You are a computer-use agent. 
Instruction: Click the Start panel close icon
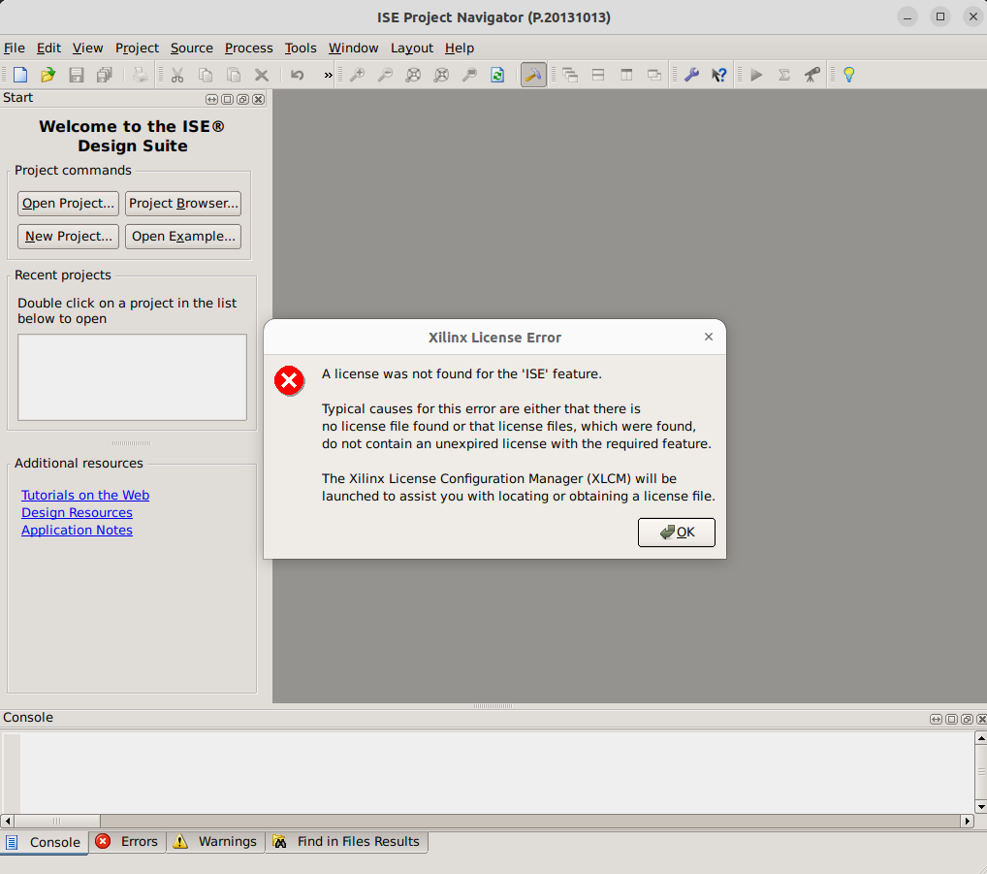[x=258, y=100]
